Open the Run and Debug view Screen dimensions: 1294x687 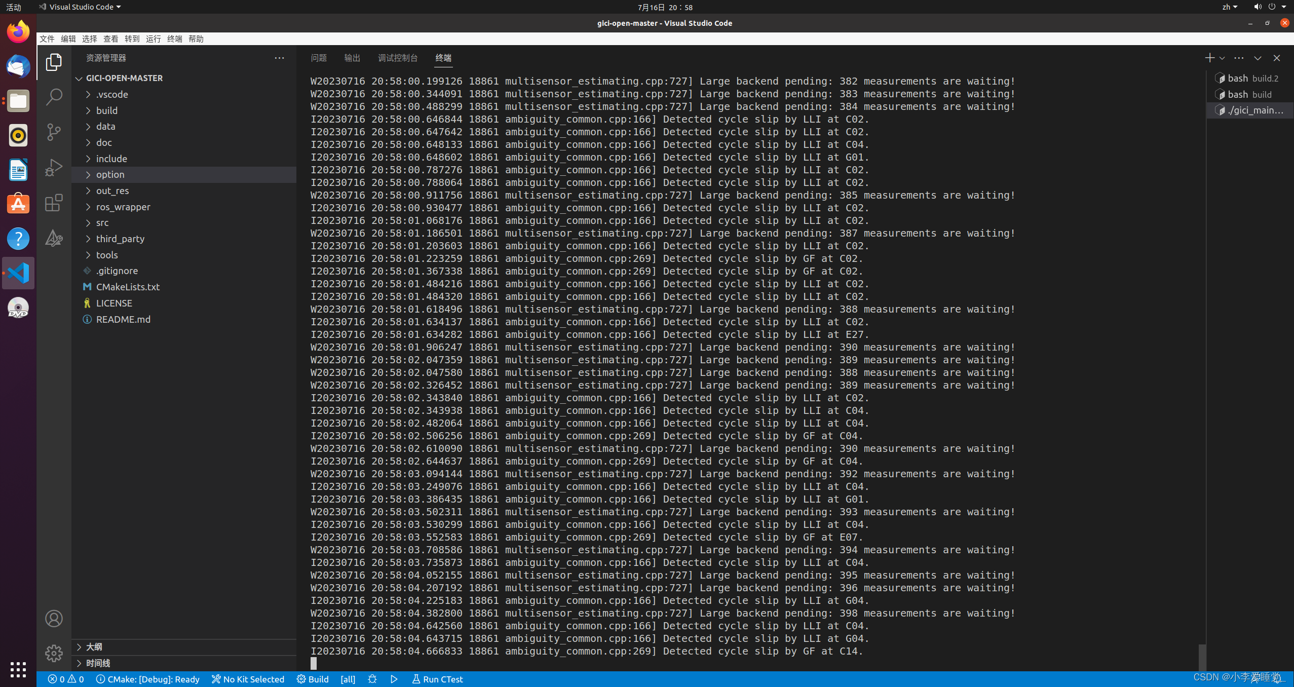coord(54,167)
